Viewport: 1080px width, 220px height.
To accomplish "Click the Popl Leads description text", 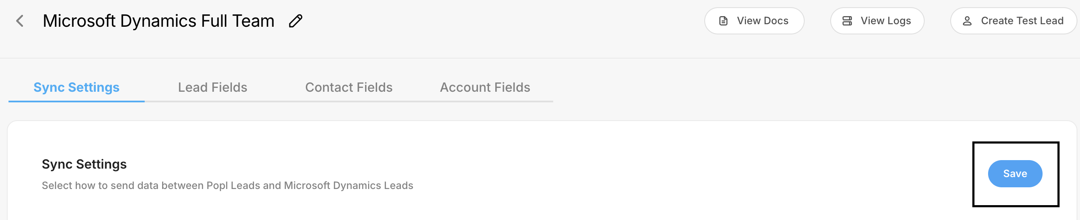I will (227, 186).
